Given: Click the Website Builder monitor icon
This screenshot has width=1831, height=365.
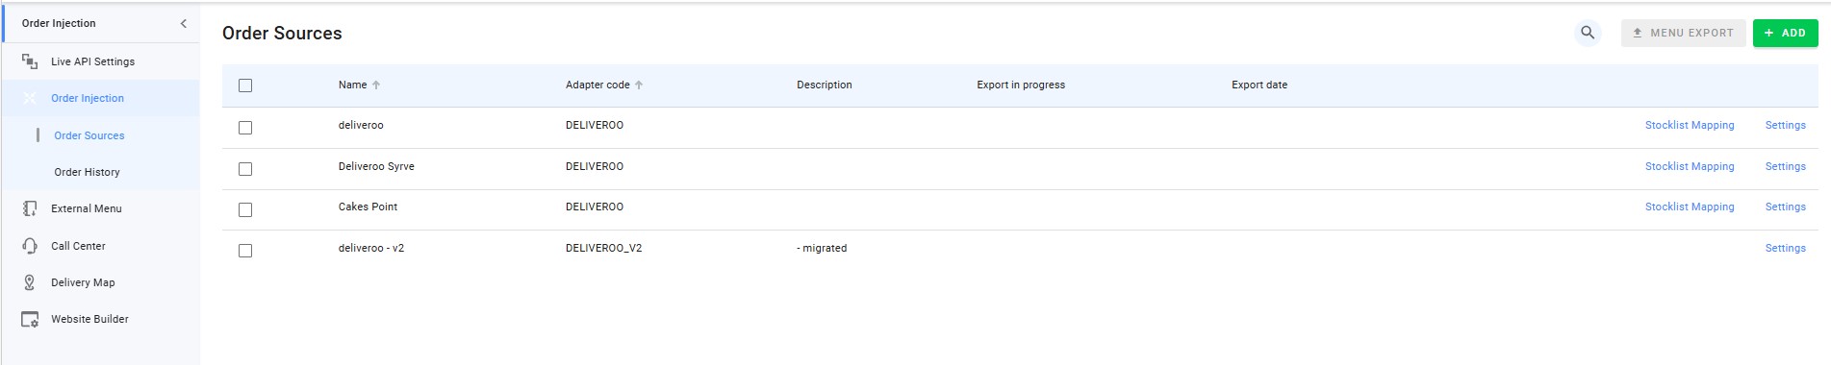Looking at the screenshot, I should coord(30,319).
